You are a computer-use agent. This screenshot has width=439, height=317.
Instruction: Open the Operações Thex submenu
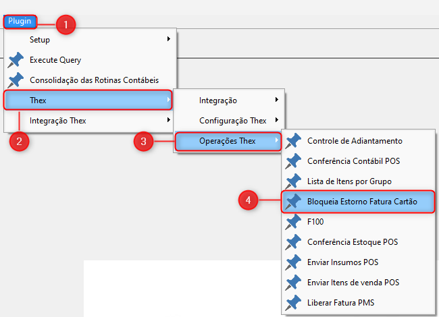pos(228,141)
